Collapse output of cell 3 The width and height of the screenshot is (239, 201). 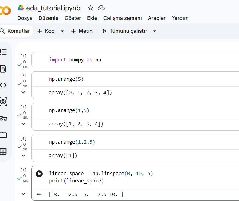[x=23, y=124]
